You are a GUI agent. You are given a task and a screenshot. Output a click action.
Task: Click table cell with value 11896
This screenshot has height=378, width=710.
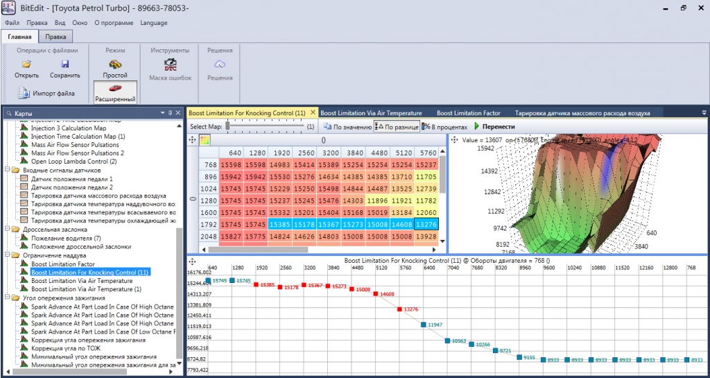pos(378,200)
